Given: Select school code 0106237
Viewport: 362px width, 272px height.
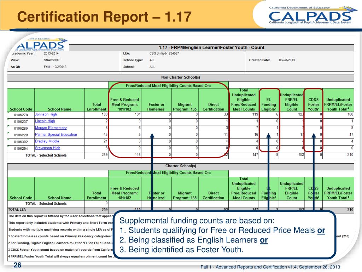Looking at the screenshot, I should (21, 121).
